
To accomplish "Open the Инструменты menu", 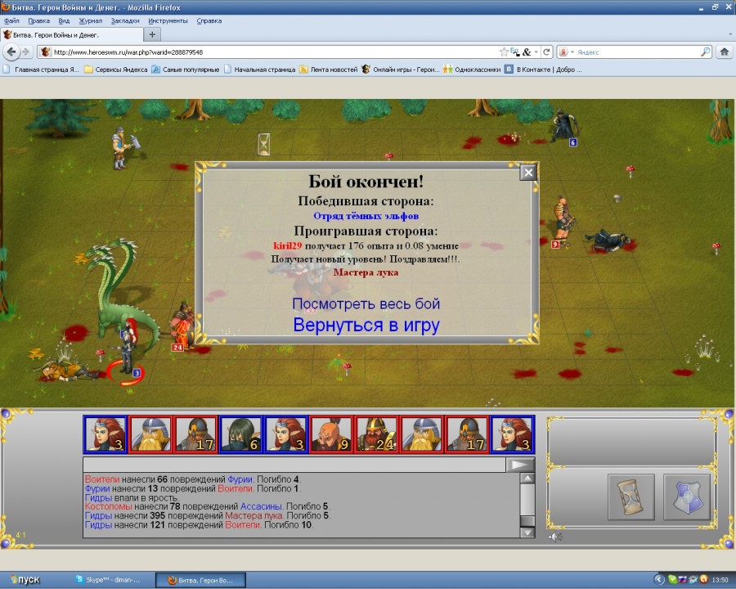I will (168, 20).
